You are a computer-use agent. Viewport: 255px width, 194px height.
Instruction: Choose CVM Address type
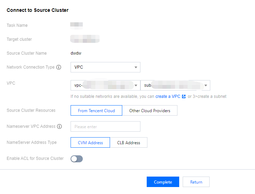[x=90, y=142]
